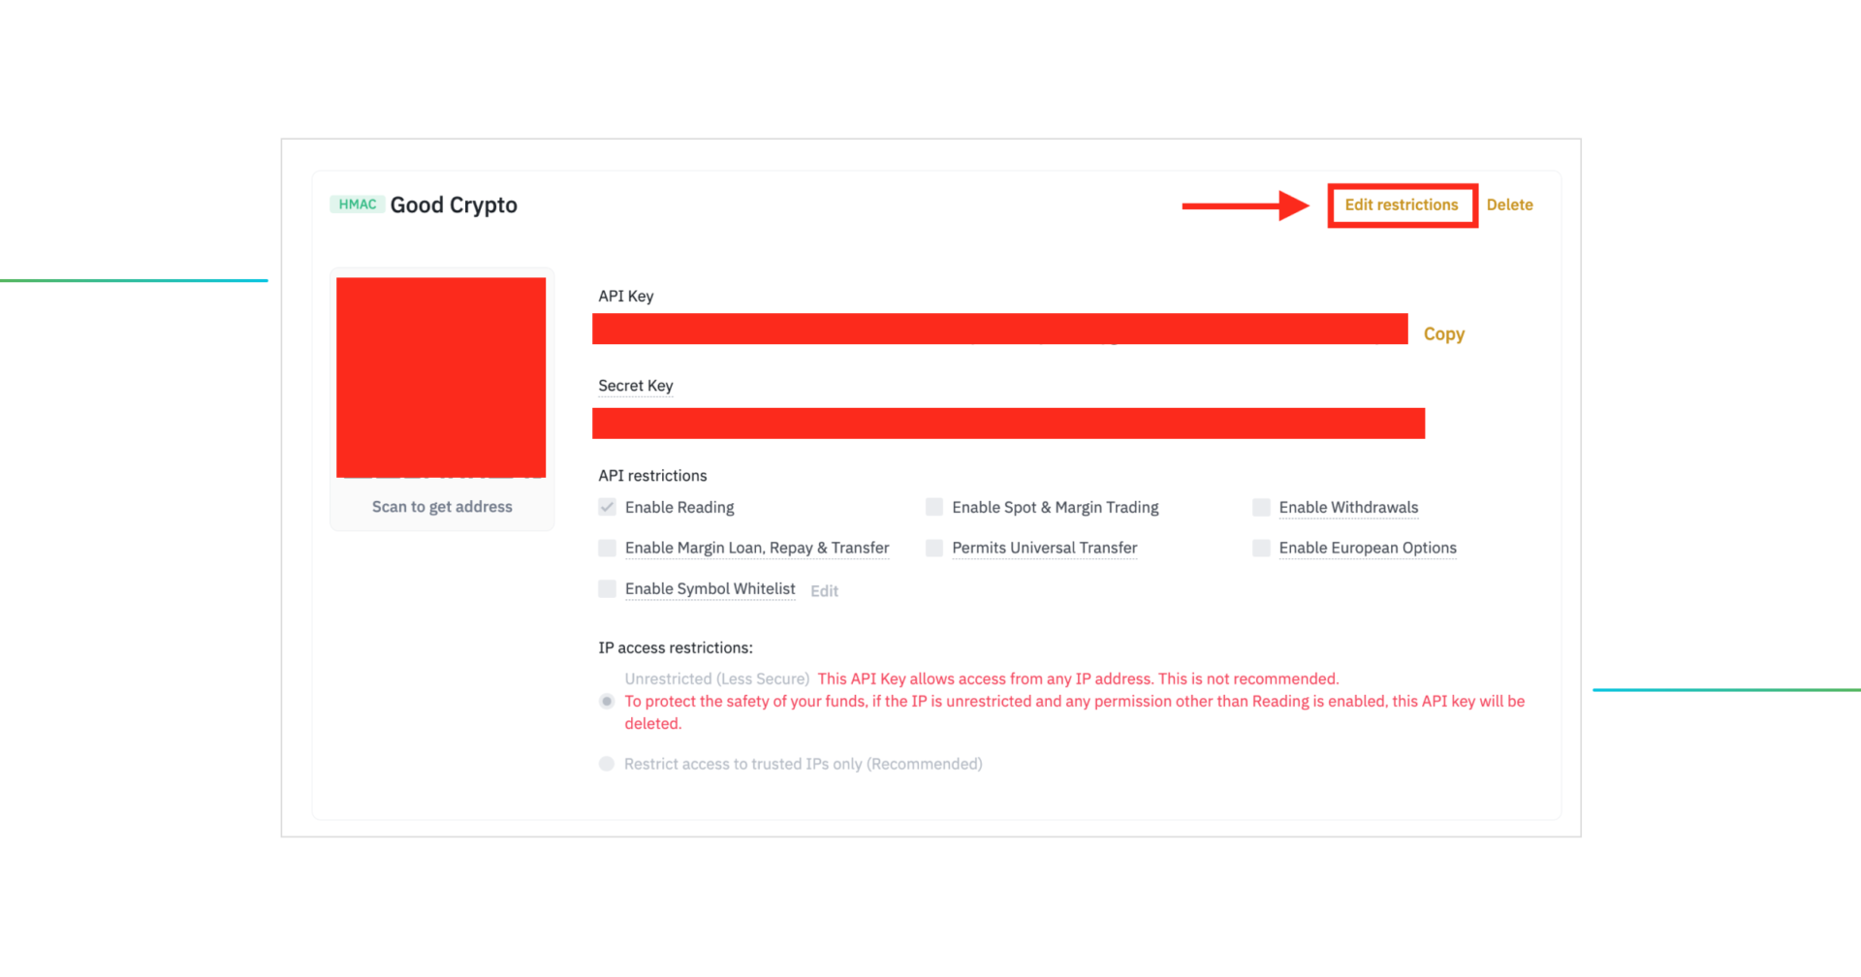Enable European Options trading
Viewport: 1861px width, 977px height.
(1261, 548)
